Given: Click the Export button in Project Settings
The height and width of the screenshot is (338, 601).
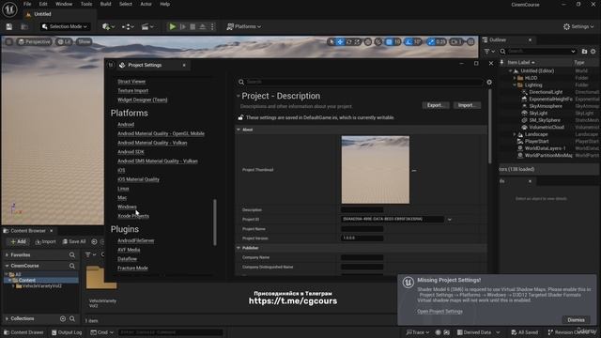Looking at the screenshot, I should 436,105.
